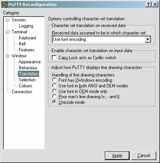Go to Appearance settings in tree
Screen dimensions: 160x163
[30, 62]
